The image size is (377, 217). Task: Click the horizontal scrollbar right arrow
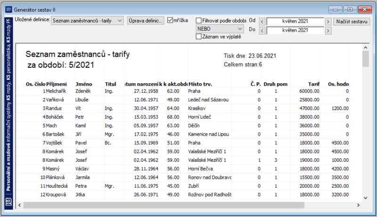pos(358,205)
